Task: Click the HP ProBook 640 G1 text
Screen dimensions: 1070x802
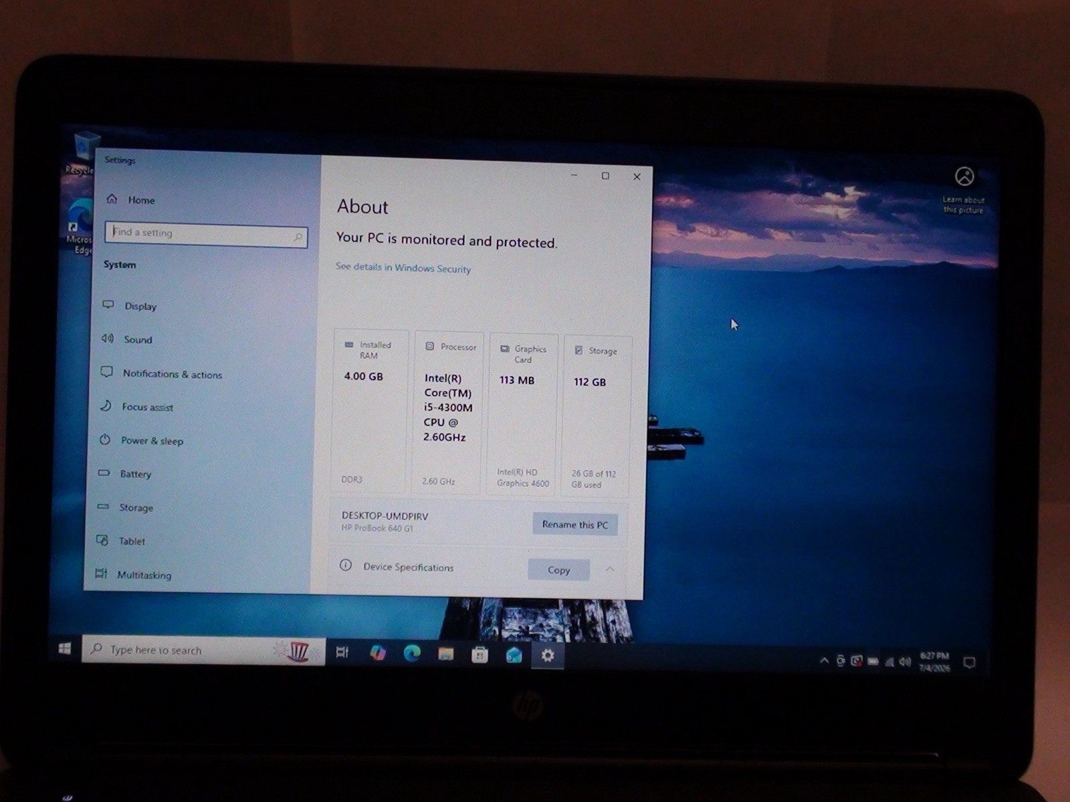Action: (x=377, y=528)
